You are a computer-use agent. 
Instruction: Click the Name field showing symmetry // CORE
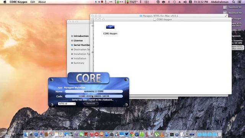pyautogui.click(x=94, y=91)
